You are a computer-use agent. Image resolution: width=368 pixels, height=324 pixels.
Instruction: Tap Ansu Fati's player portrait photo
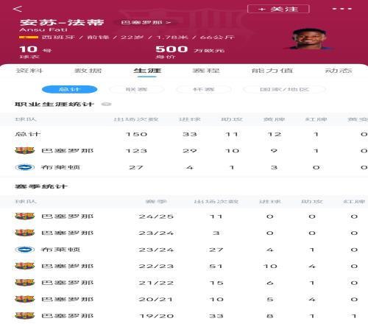point(309,39)
